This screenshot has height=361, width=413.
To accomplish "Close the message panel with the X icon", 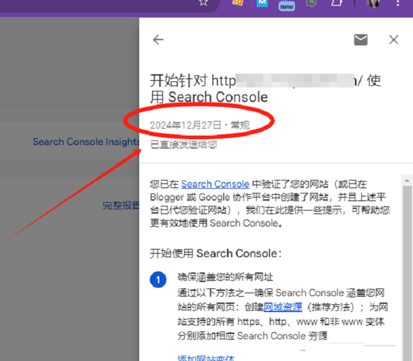I will point(394,40).
